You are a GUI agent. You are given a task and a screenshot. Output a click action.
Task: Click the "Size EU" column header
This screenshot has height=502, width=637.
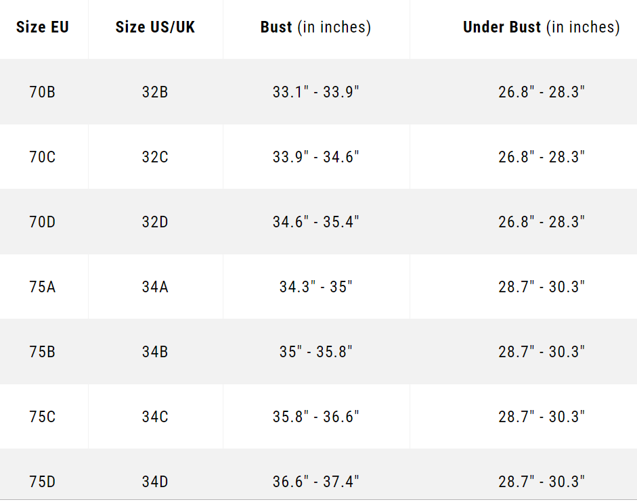pos(43,27)
